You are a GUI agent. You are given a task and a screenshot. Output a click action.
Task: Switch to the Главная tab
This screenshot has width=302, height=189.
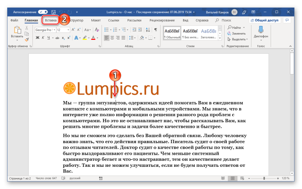click(31, 20)
